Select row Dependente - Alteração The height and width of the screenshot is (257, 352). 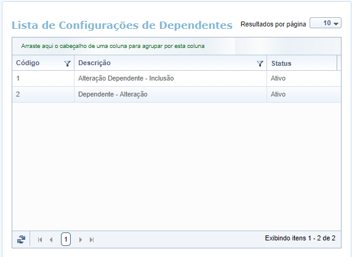177,95
